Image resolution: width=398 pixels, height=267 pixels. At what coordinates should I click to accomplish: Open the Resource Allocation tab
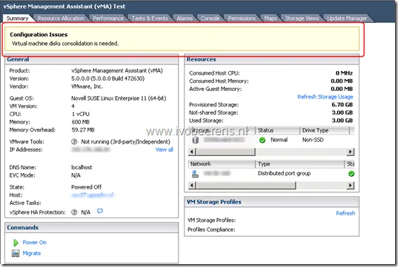tap(61, 18)
